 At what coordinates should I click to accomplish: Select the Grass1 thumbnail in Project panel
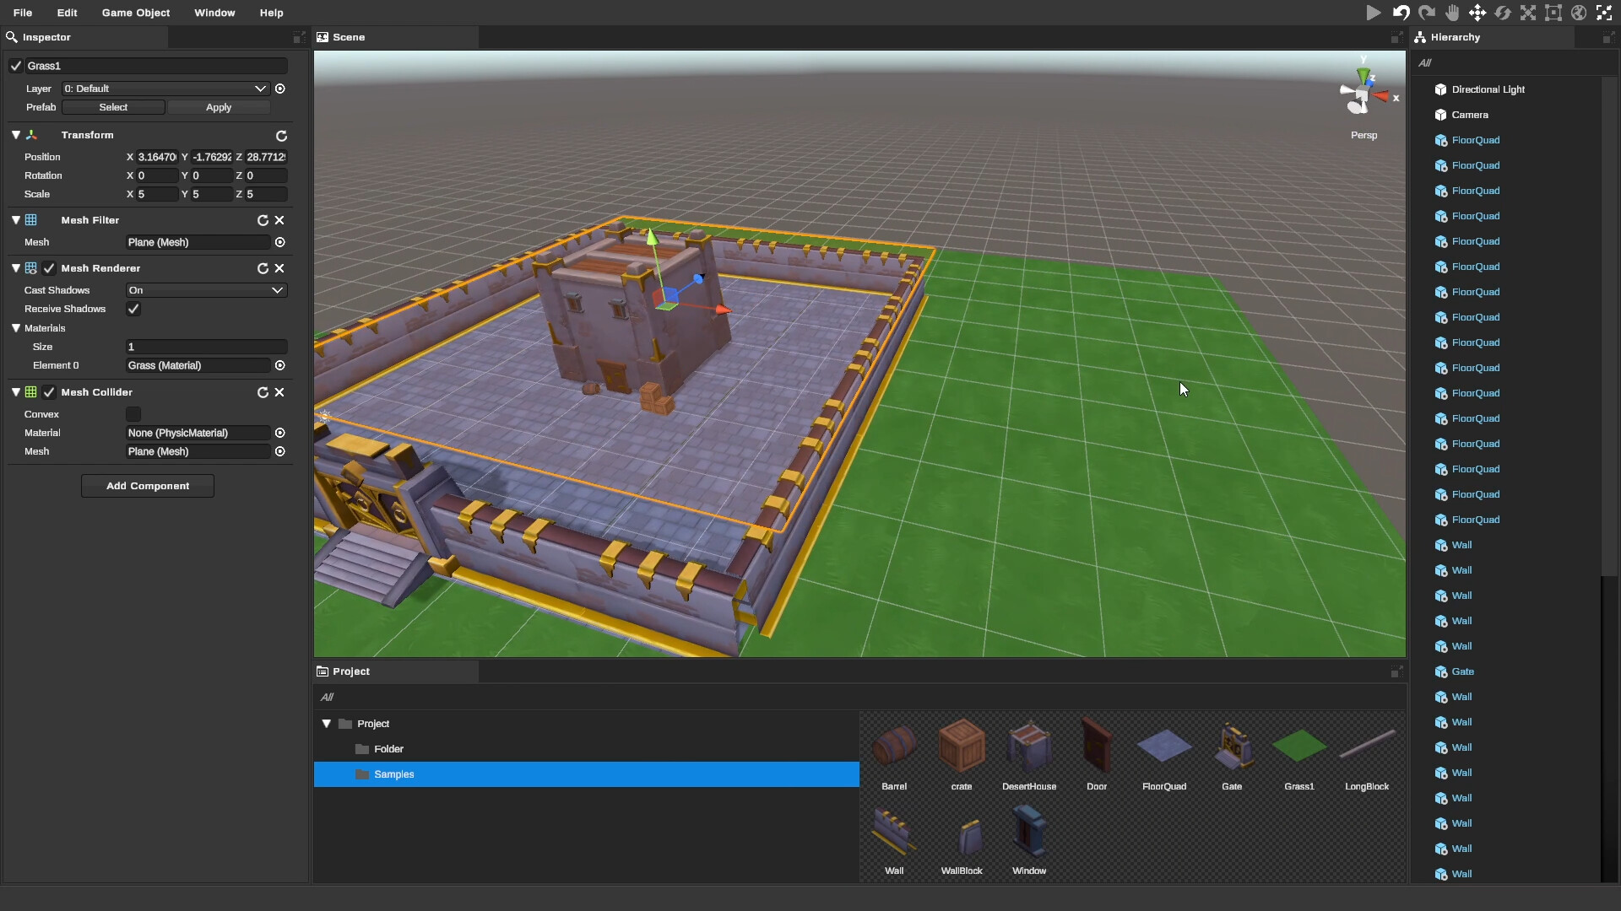[x=1298, y=746]
